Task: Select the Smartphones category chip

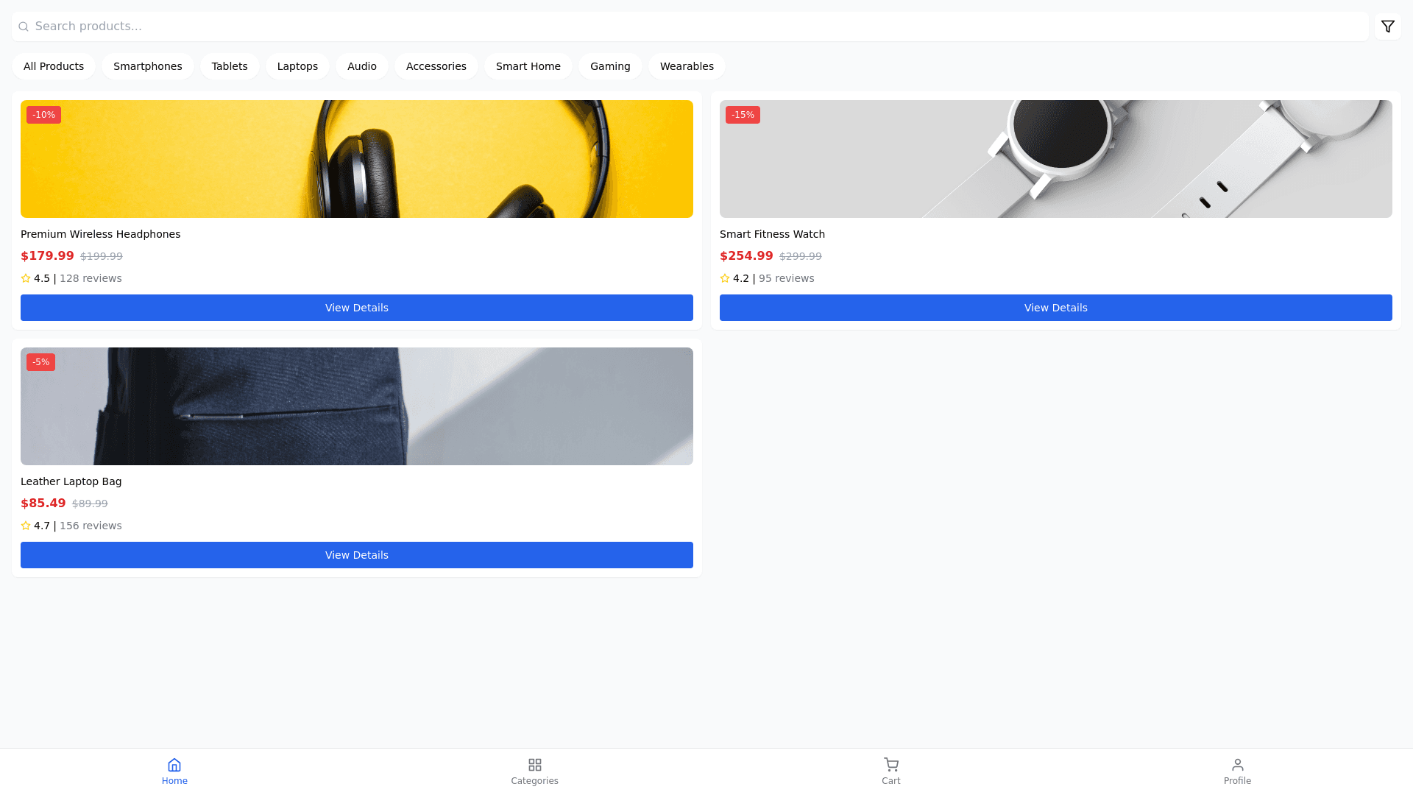Action: (147, 66)
